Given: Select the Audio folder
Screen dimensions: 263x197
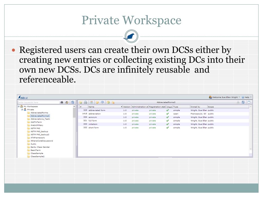Looking at the screenshot, I should pos(33,144).
